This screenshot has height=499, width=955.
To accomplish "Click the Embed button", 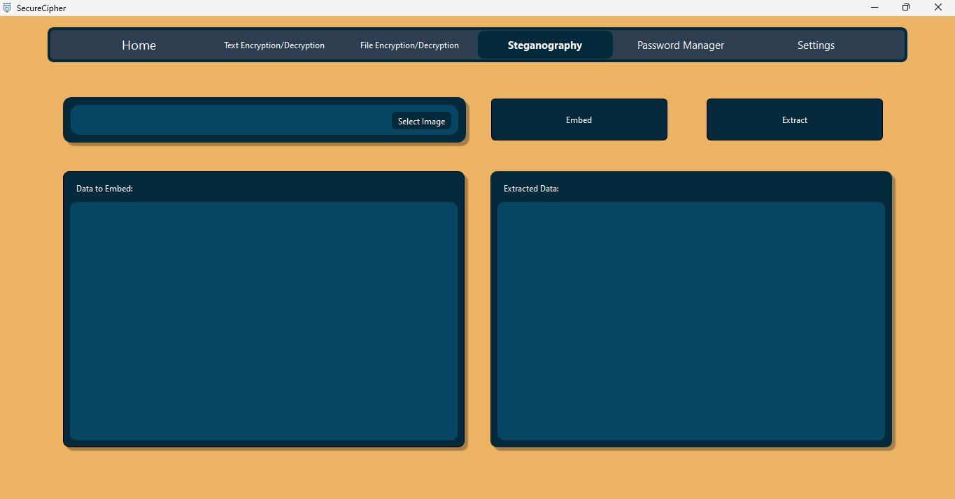I will (x=579, y=120).
